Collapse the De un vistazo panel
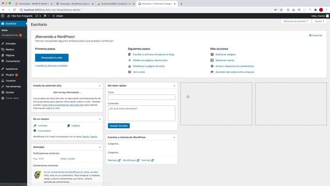This screenshot has height=186, width=330. [100, 119]
